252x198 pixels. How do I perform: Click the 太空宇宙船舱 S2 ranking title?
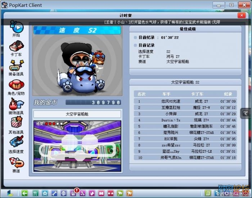tap(185, 82)
